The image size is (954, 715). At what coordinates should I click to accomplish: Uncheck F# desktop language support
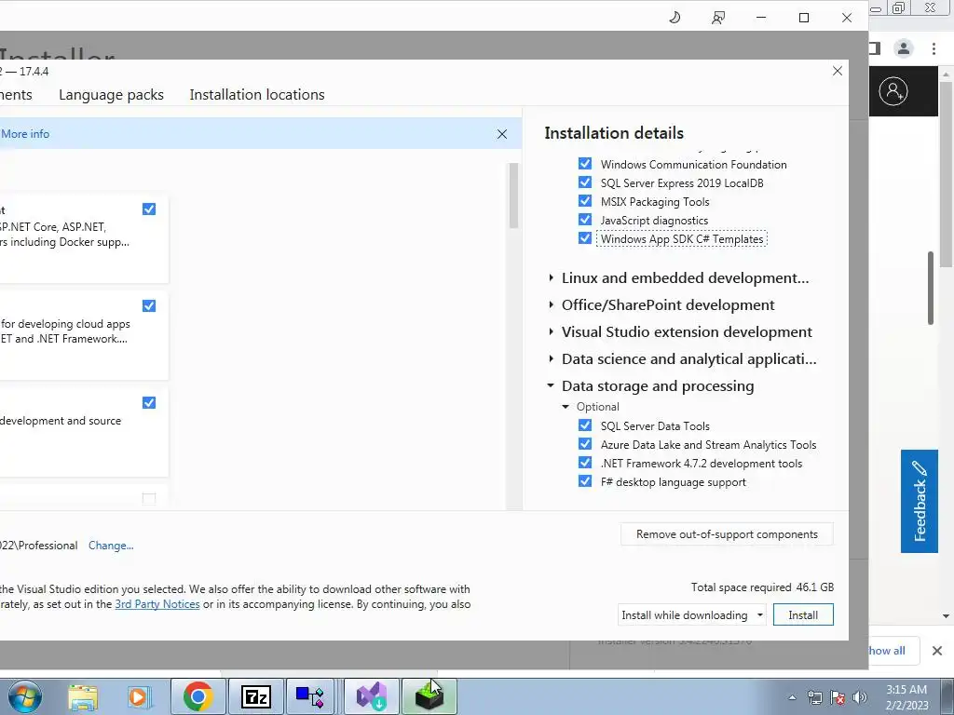tap(585, 481)
